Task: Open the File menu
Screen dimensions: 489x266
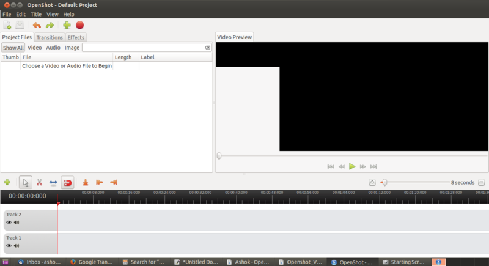Action: click(x=7, y=14)
